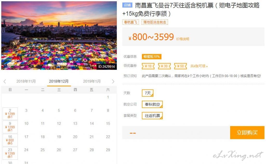Viewport: 266px width, 164px height.
Task: Go to previous month with left arrow
Action: point(5,81)
